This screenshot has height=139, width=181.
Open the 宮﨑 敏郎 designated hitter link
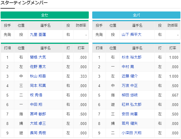(x=38, y=114)
